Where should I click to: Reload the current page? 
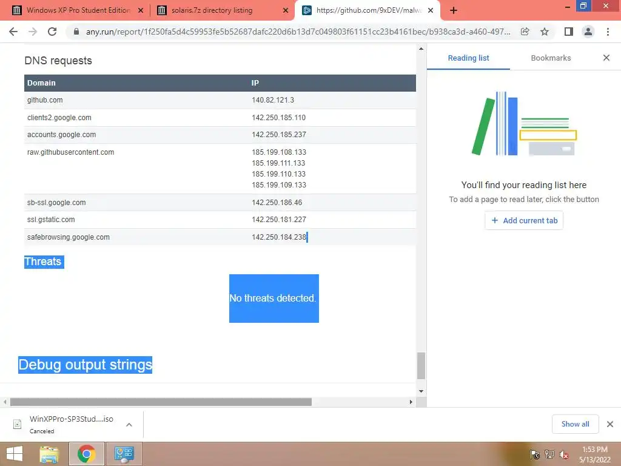[52, 32]
